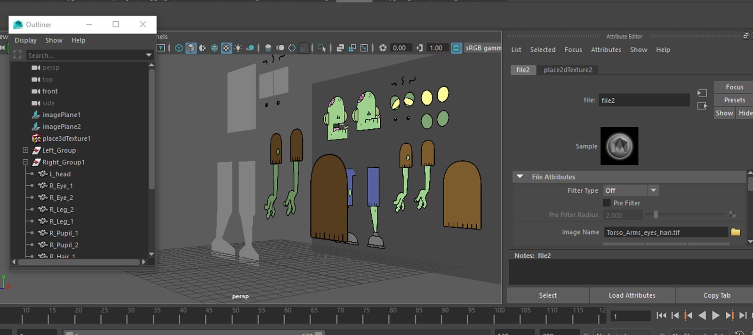This screenshot has height=335, width=753.
Task: Expand the Left_Group tree node
Action: (25, 150)
